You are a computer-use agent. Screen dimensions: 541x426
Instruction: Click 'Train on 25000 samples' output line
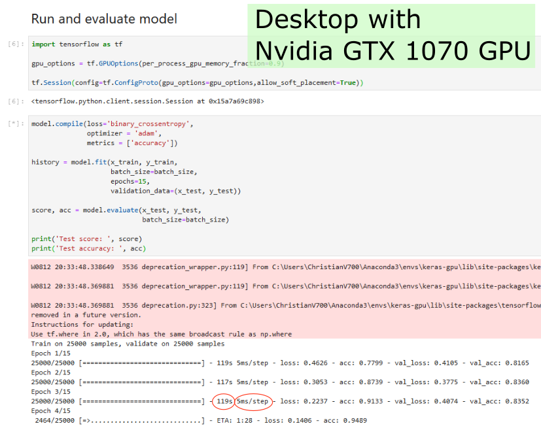coord(128,344)
